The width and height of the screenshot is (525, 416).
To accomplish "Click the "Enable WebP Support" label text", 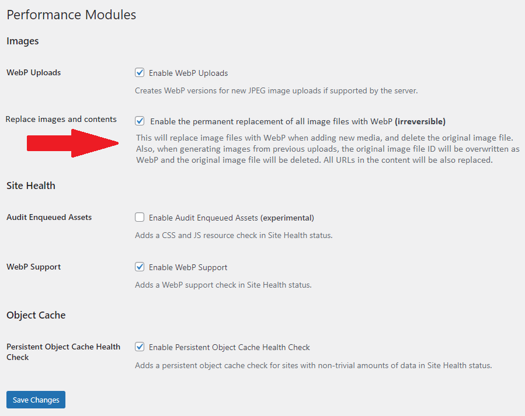I will (187, 267).
